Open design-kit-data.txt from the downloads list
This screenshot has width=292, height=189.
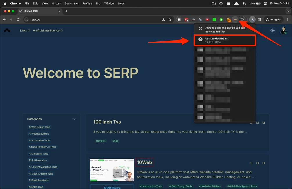(x=225, y=40)
